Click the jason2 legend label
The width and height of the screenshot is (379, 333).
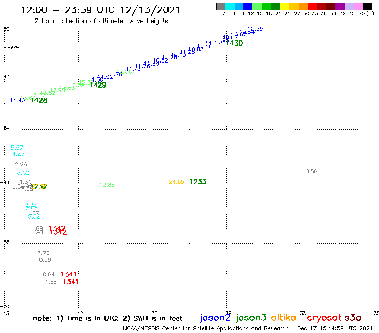215,318
